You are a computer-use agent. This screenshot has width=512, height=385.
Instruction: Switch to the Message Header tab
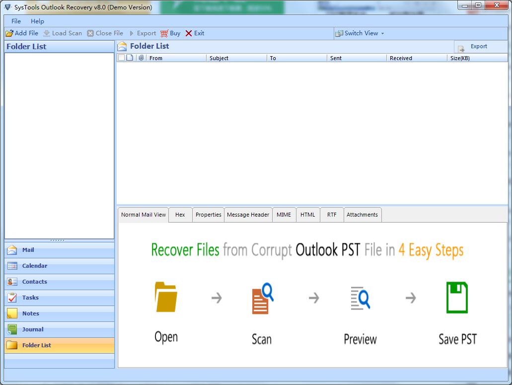click(248, 215)
